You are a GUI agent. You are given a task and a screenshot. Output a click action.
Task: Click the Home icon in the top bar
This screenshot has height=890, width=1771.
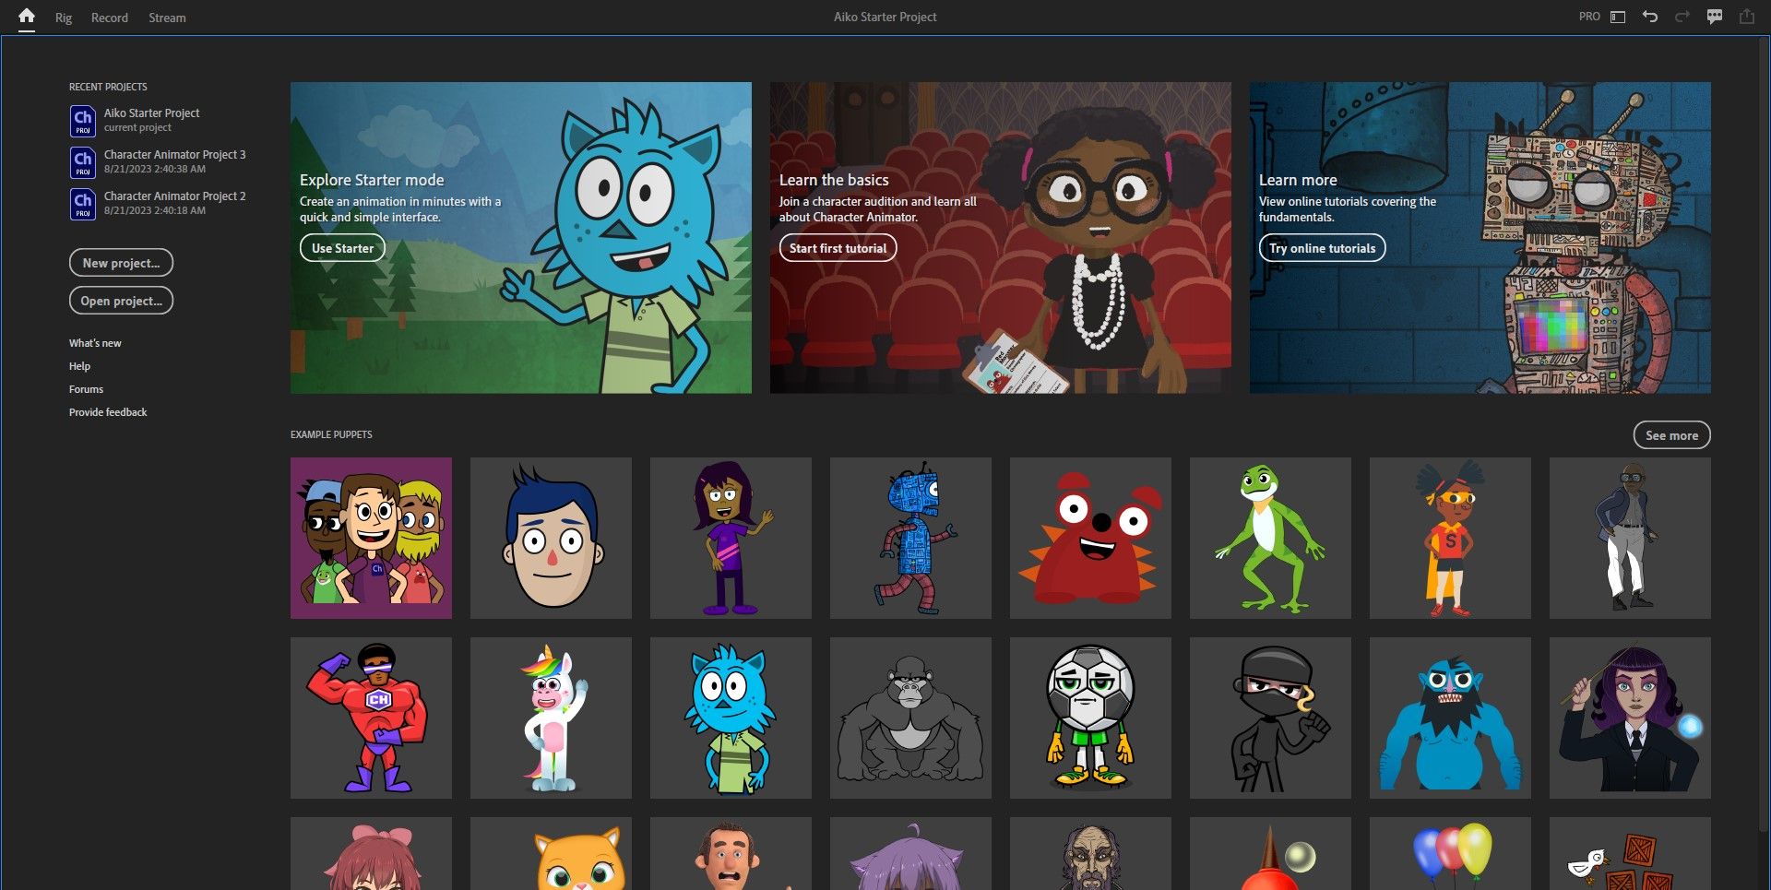[x=26, y=17]
